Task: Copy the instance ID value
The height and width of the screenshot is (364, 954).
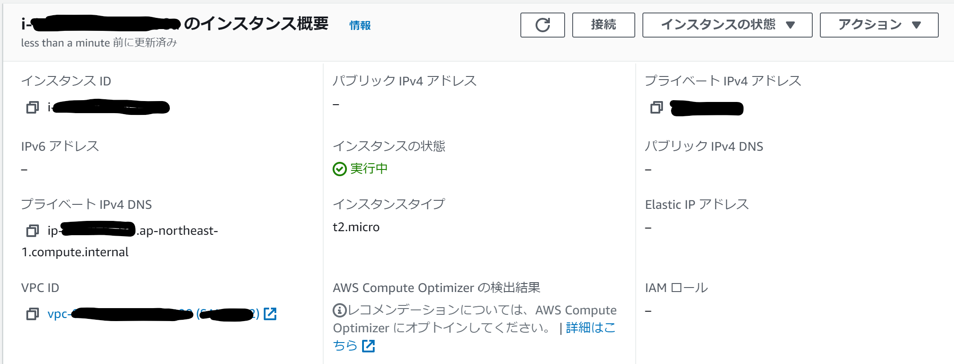Action: pos(33,107)
